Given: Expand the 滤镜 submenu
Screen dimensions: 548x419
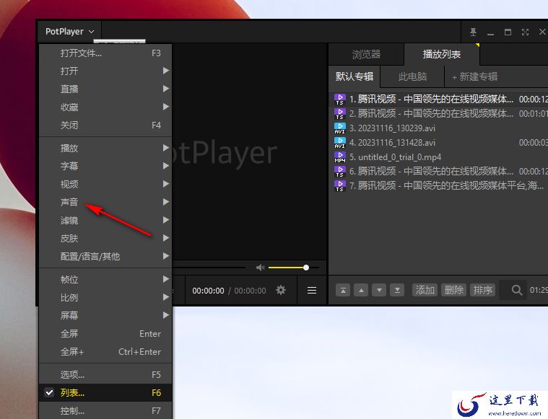Looking at the screenshot, I should pyautogui.click(x=105, y=220).
